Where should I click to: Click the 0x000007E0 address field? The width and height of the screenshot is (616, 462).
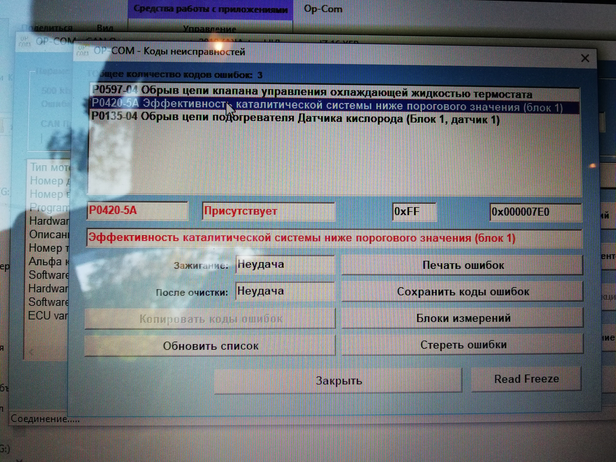pos(535,212)
